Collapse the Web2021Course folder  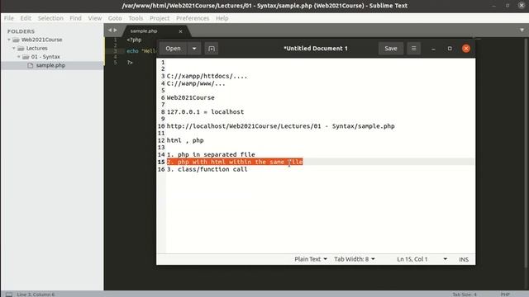(x=9, y=40)
